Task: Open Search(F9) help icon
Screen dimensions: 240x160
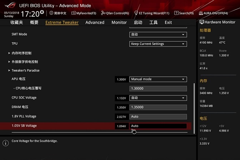Action: [176, 13]
